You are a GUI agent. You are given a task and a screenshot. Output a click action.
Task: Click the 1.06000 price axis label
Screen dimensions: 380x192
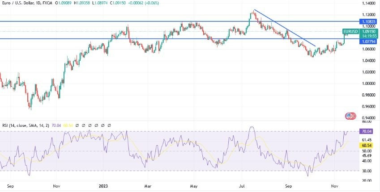point(369,49)
